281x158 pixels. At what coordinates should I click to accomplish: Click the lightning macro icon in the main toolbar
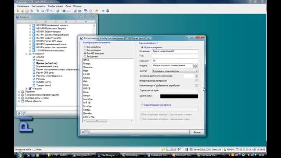pyautogui.click(x=58, y=11)
